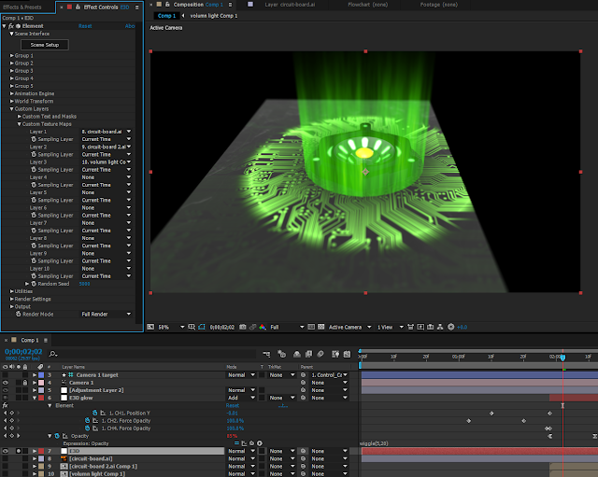The width and height of the screenshot is (598, 477).
Task: Click the Always Preview This View icon
Action: (150, 327)
